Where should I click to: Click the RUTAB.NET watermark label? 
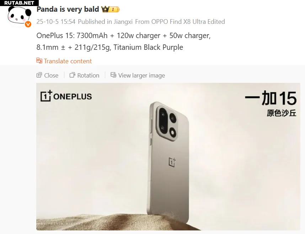(19, 3)
